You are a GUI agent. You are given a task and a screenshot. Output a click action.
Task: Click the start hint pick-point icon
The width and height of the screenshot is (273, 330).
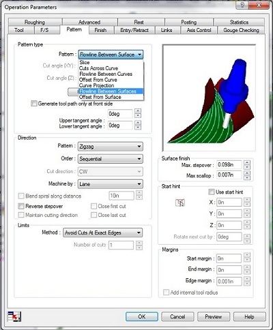click(180, 202)
